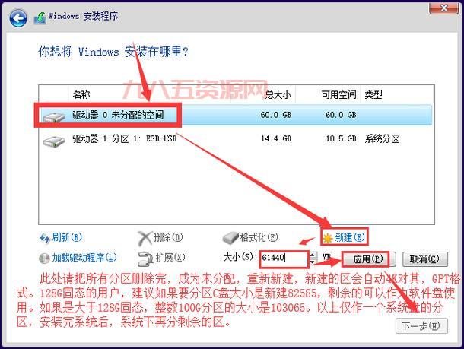
Task: Click the extend partition icon beside 扩展
Action: pos(145,259)
